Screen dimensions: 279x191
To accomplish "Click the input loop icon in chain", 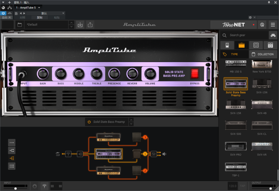I will 58,154.
